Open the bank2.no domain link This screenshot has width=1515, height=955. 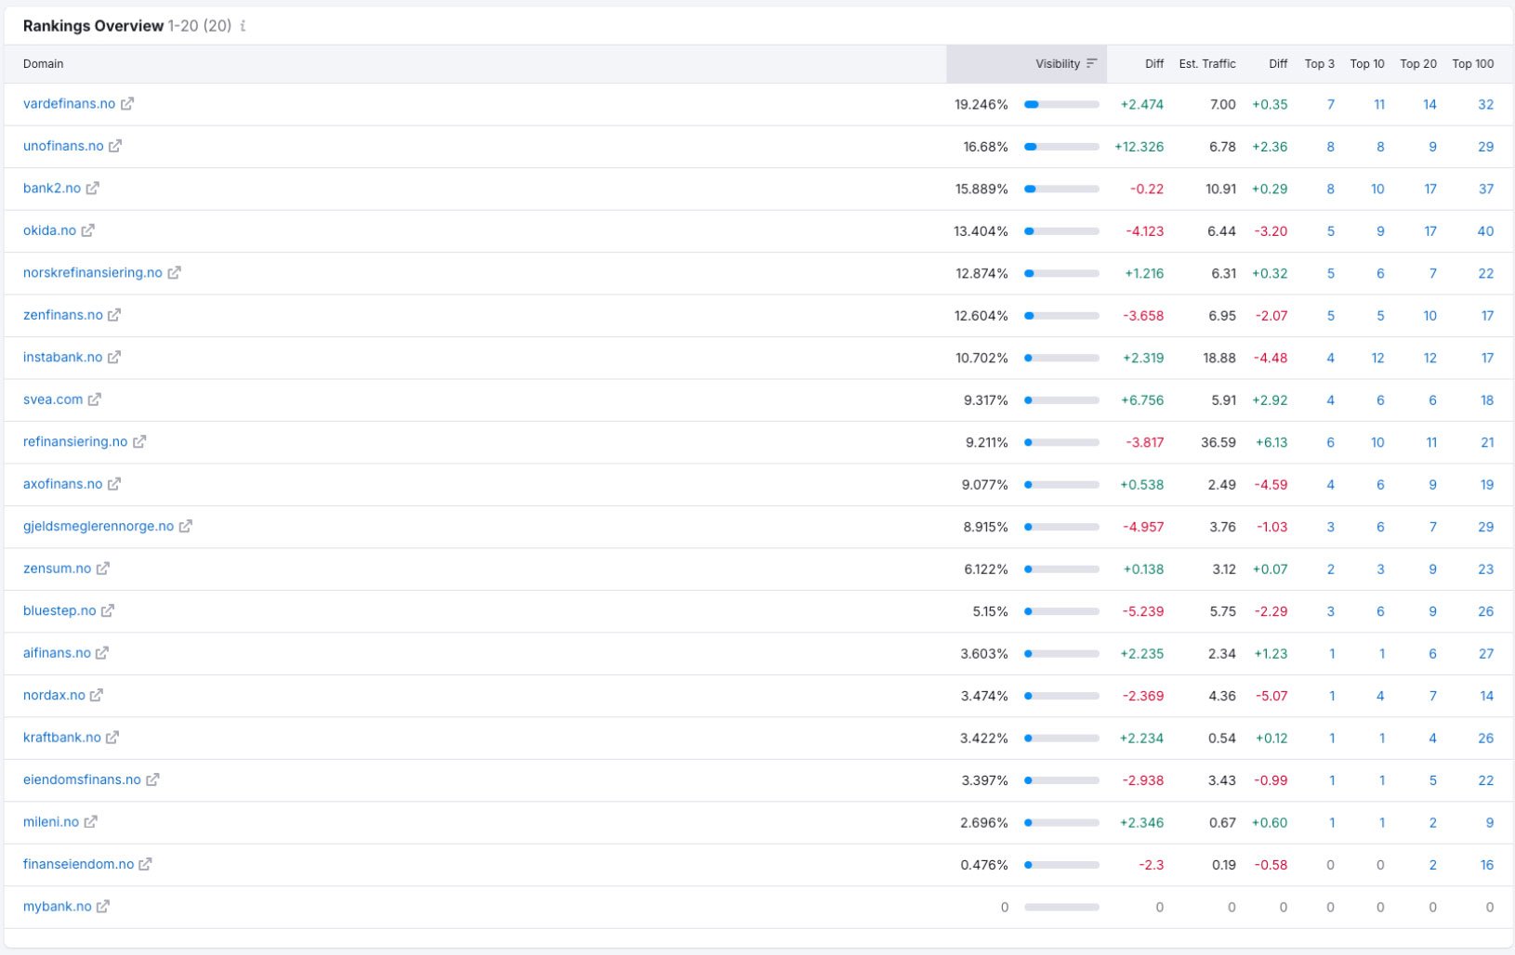coord(52,189)
